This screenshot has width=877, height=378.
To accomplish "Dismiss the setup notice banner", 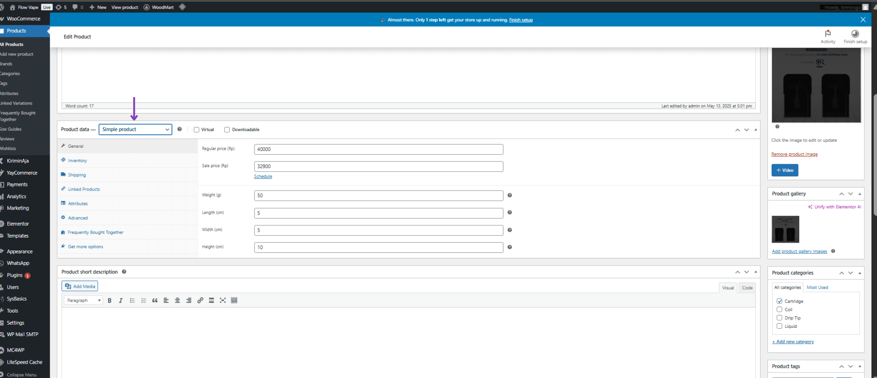I will click(863, 19).
